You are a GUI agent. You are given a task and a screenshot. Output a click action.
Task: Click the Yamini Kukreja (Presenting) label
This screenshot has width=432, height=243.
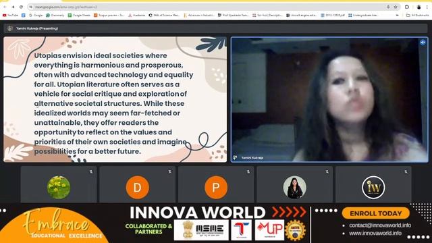click(37, 28)
